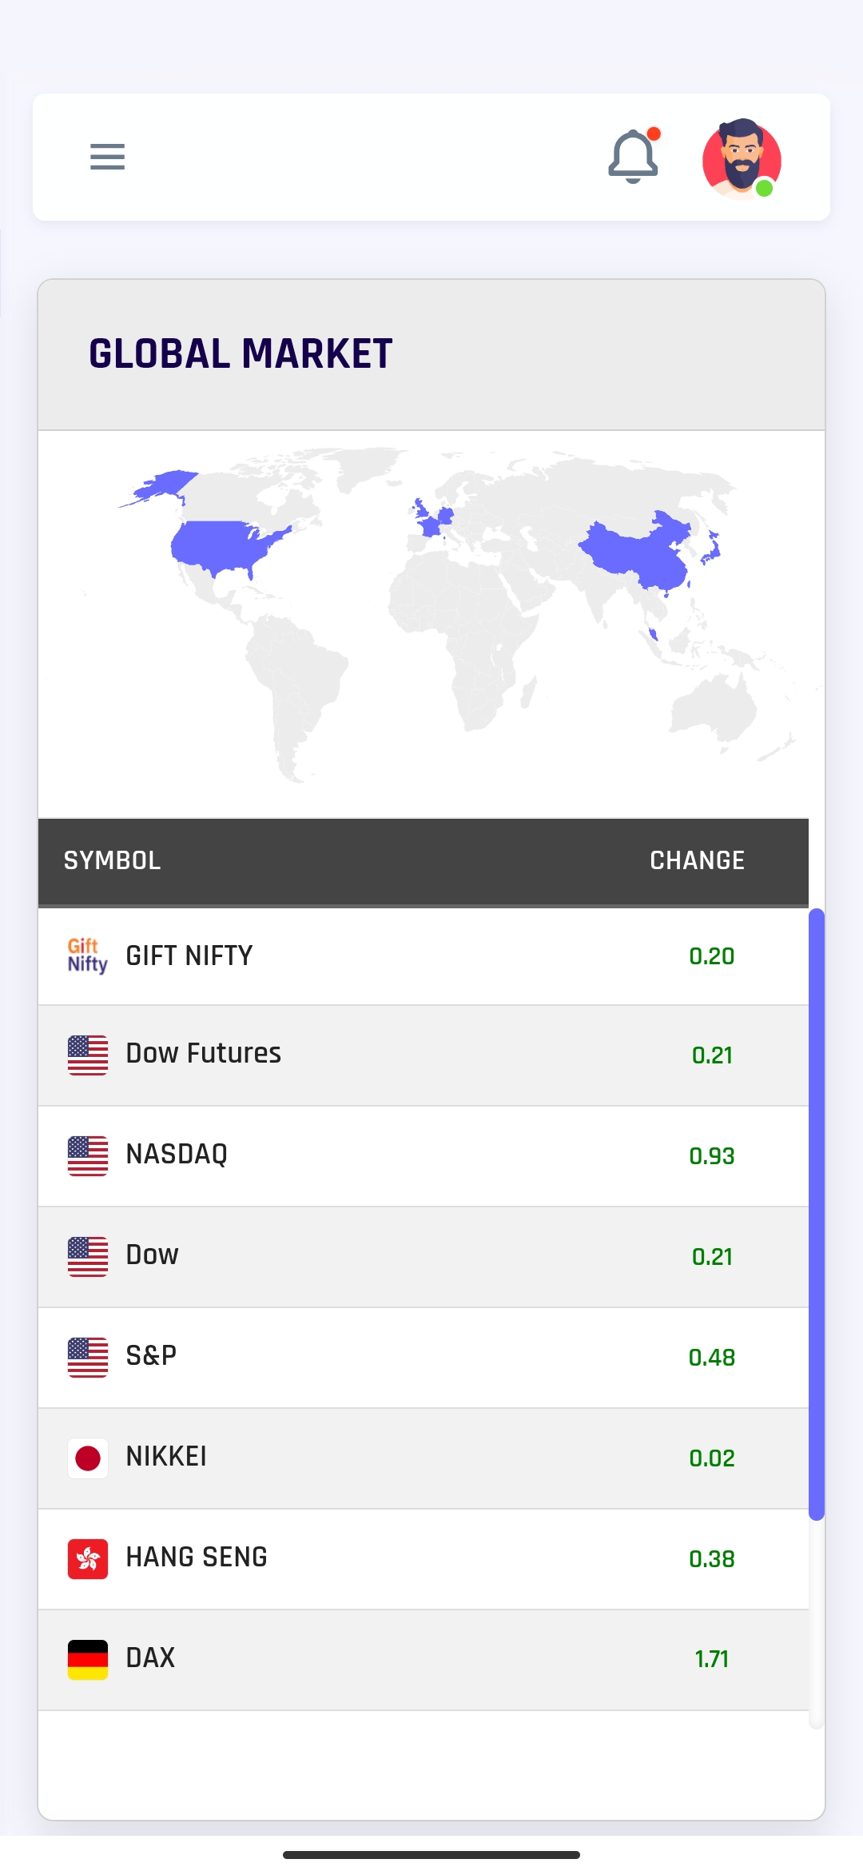Viewport: 863px width, 1871px height.
Task: Click the Hong Kong flag icon
Action: tap(88, 1558)
